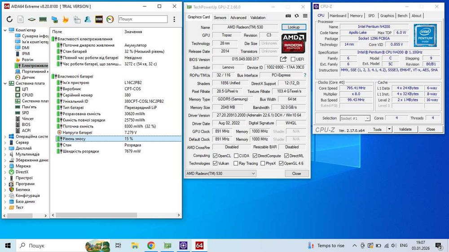Click the user silhouette toolbar icon in AIDA64
The width and height of the screenshot is (449, 252).
[x=88, y=19]
